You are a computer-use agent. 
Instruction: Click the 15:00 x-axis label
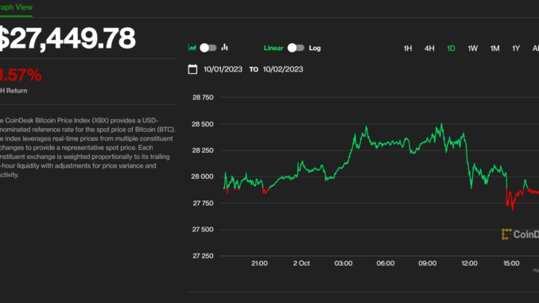click(x=511, y=263)
